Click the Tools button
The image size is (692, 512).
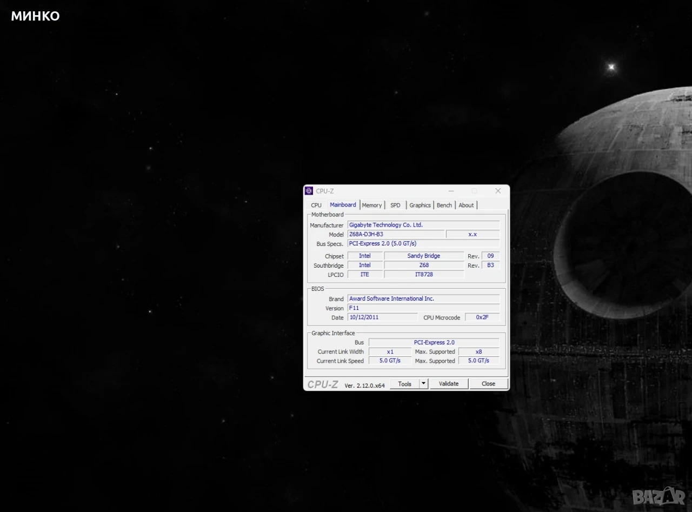pyautogui.click(x=404, y=384)
